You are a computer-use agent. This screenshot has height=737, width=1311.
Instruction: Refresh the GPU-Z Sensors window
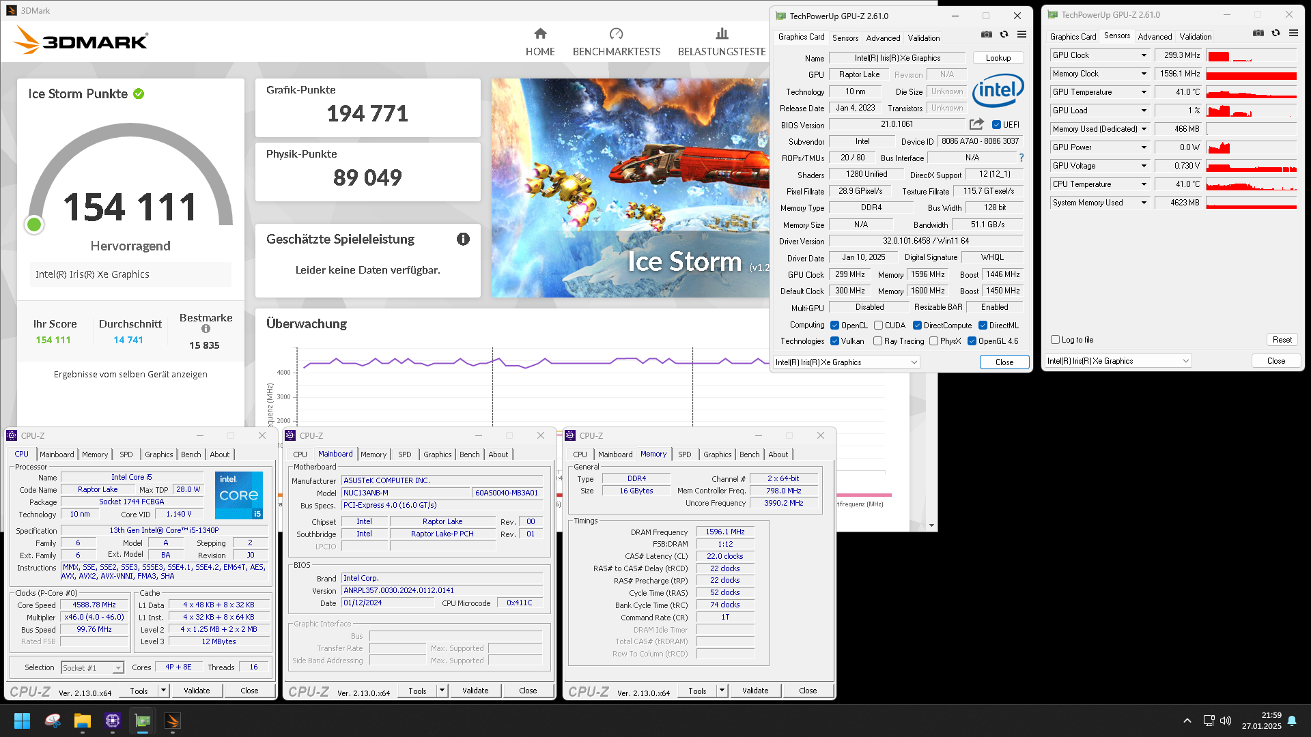point(1275,33)
